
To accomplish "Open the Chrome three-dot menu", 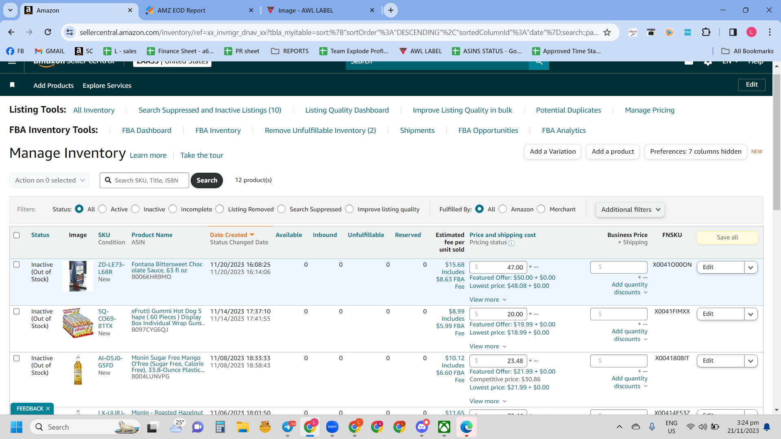I will (770, 32).
